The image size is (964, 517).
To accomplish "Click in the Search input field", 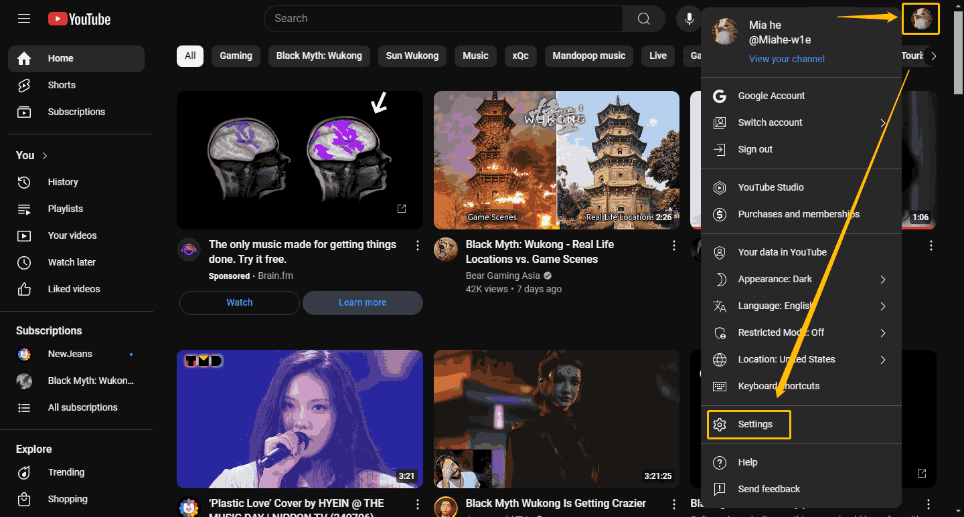I will click(443, 19).
